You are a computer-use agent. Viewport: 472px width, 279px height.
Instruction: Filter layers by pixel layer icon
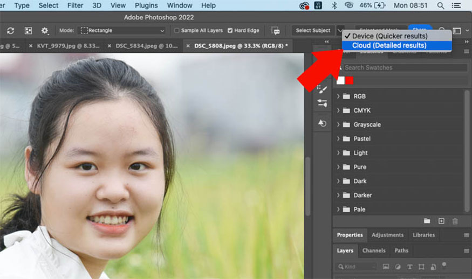click(x=386, y=267)
